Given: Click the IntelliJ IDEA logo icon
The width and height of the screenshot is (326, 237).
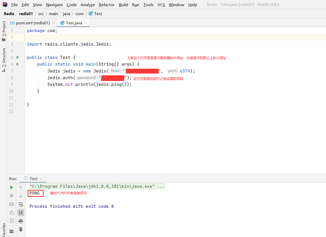Looking at the screenshot, I should tap(5, 4).
